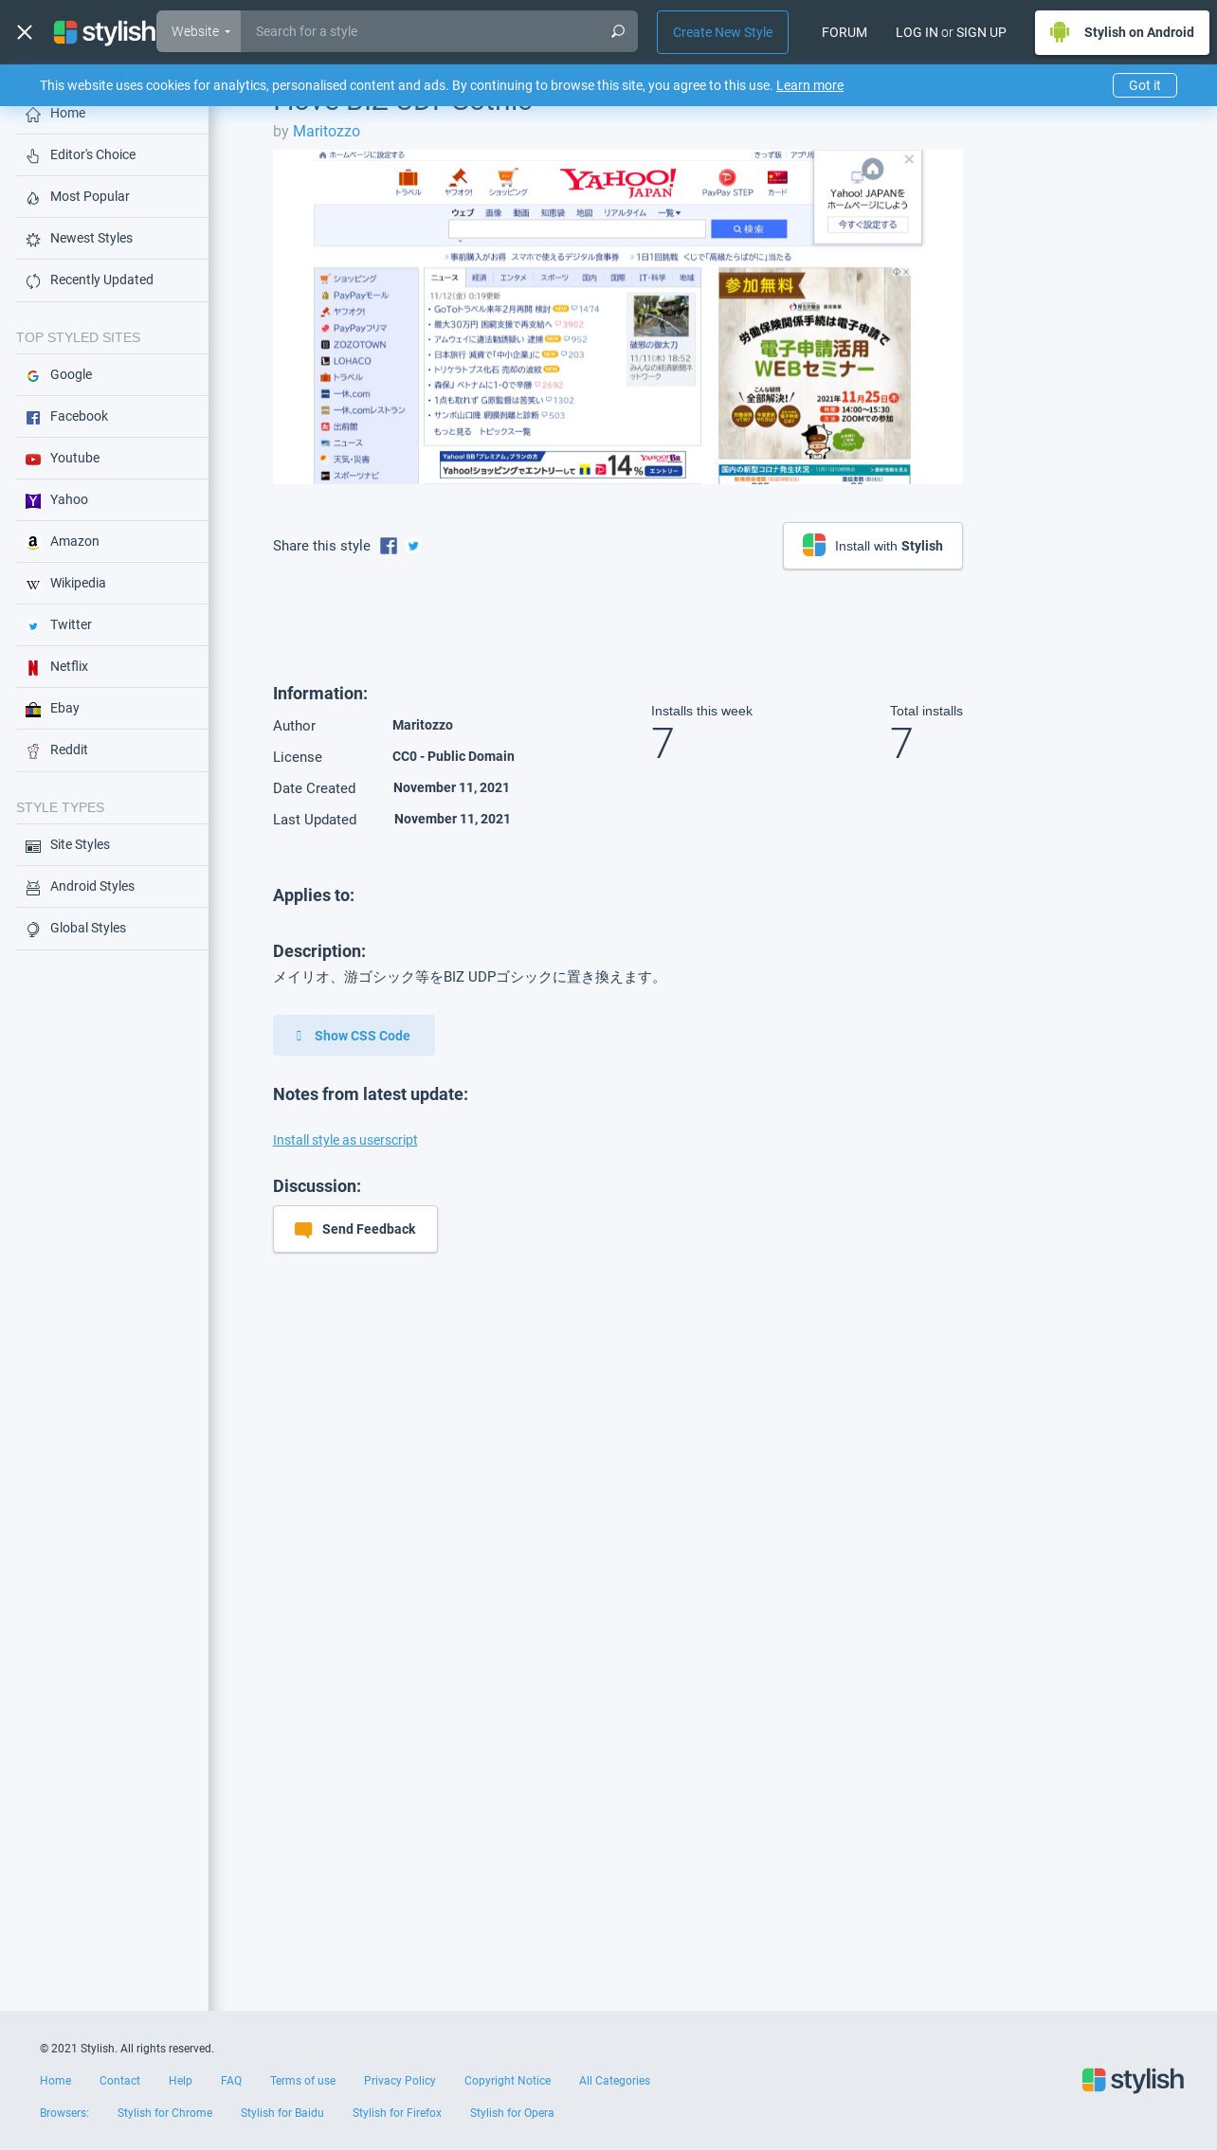1217x2150 pixels.
Task: Click the Editor's Choice icon
Action: click(33, 155)
